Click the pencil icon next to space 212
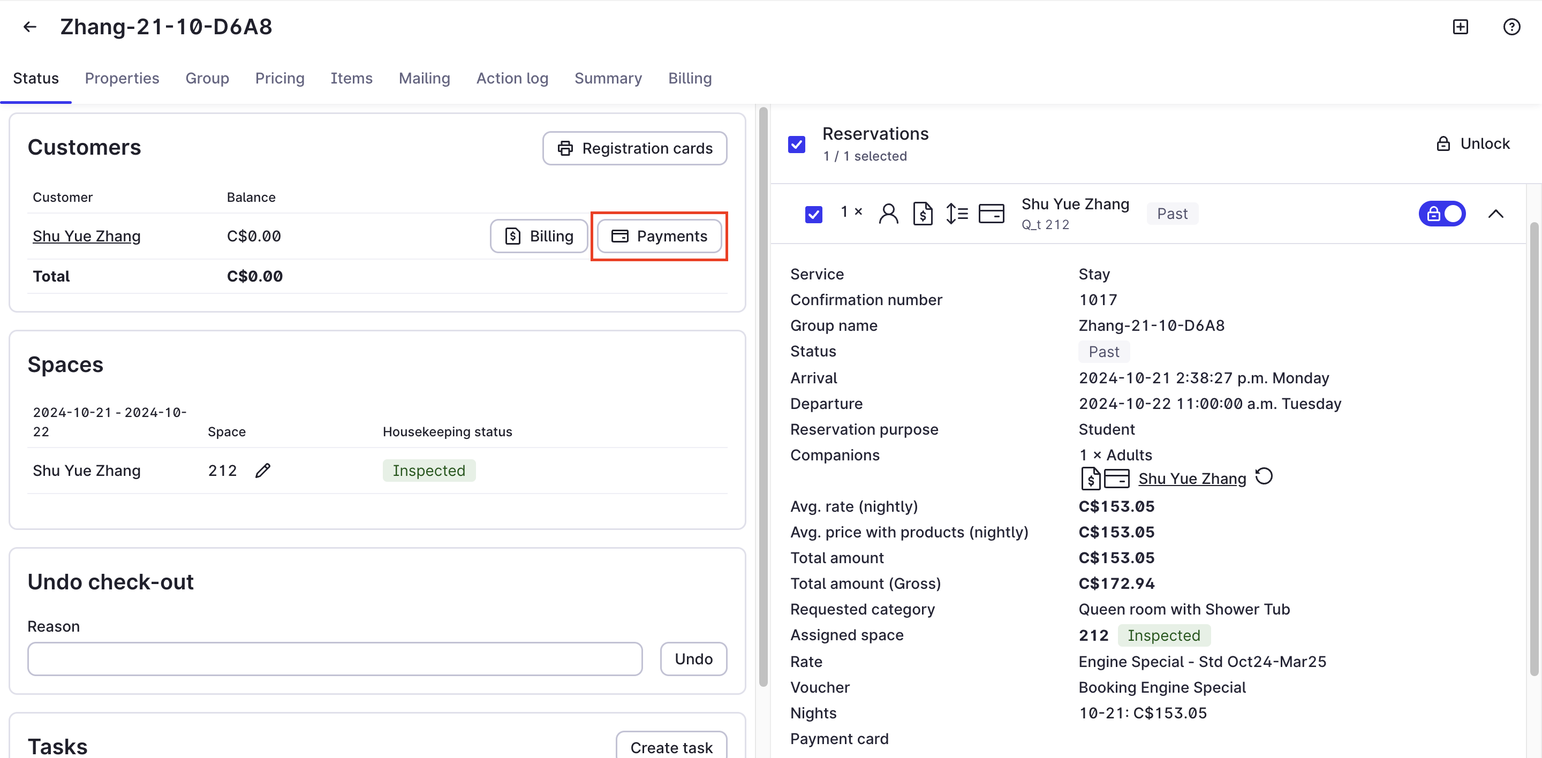The image size is (1542, 758). 263,470
